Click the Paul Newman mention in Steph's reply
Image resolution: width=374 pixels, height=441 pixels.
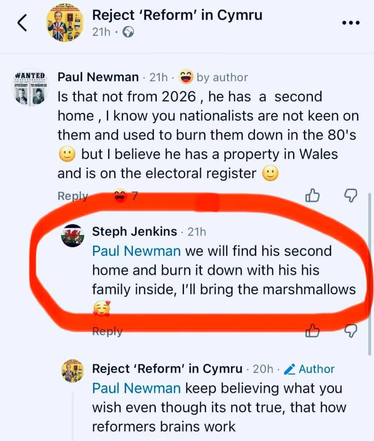pyautogui.click(x=136, y=251)
